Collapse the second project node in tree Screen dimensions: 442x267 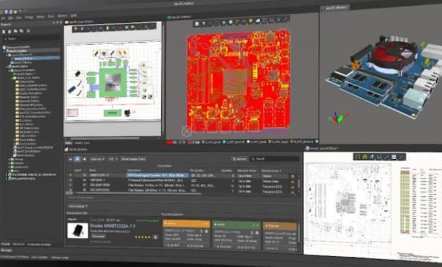[6, 66]
